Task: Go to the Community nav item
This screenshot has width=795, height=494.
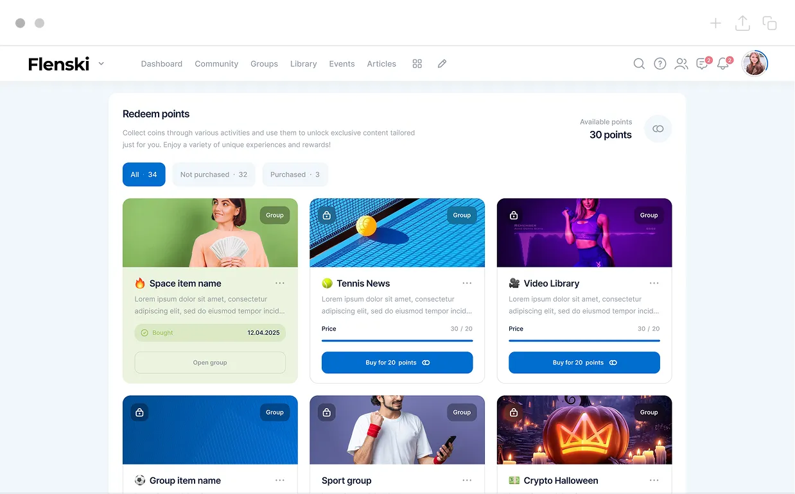Action: click(216, 64)
